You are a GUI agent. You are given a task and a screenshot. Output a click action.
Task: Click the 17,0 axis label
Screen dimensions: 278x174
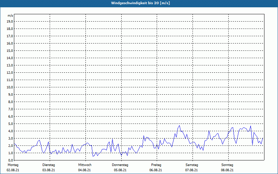point(10,36)
